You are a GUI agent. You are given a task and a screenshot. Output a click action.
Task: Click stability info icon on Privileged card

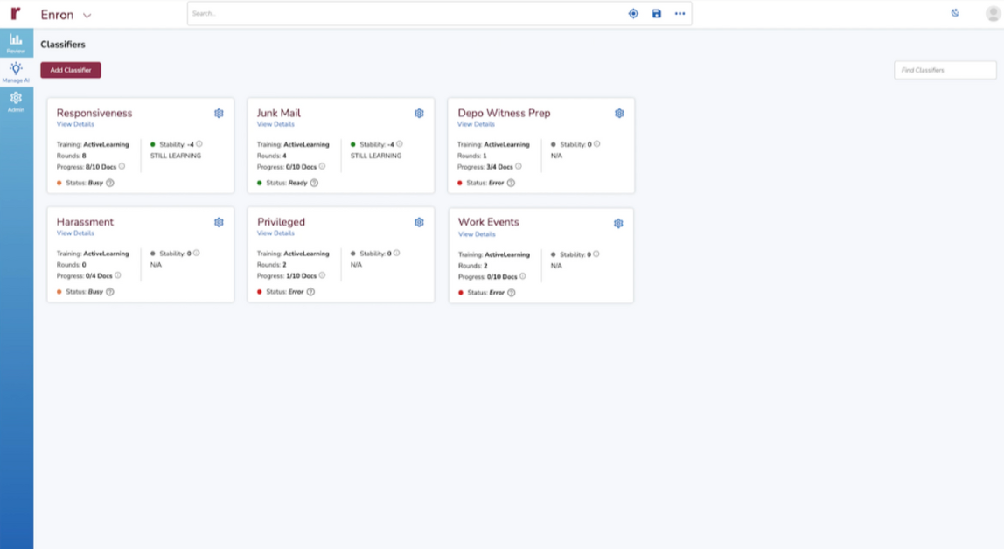click(x=397, y=253)
